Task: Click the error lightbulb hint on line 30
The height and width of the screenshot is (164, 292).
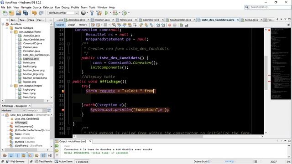Action: (63, 91)
